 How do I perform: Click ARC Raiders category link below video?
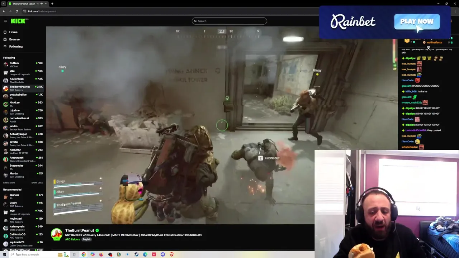tap(72, 239)
